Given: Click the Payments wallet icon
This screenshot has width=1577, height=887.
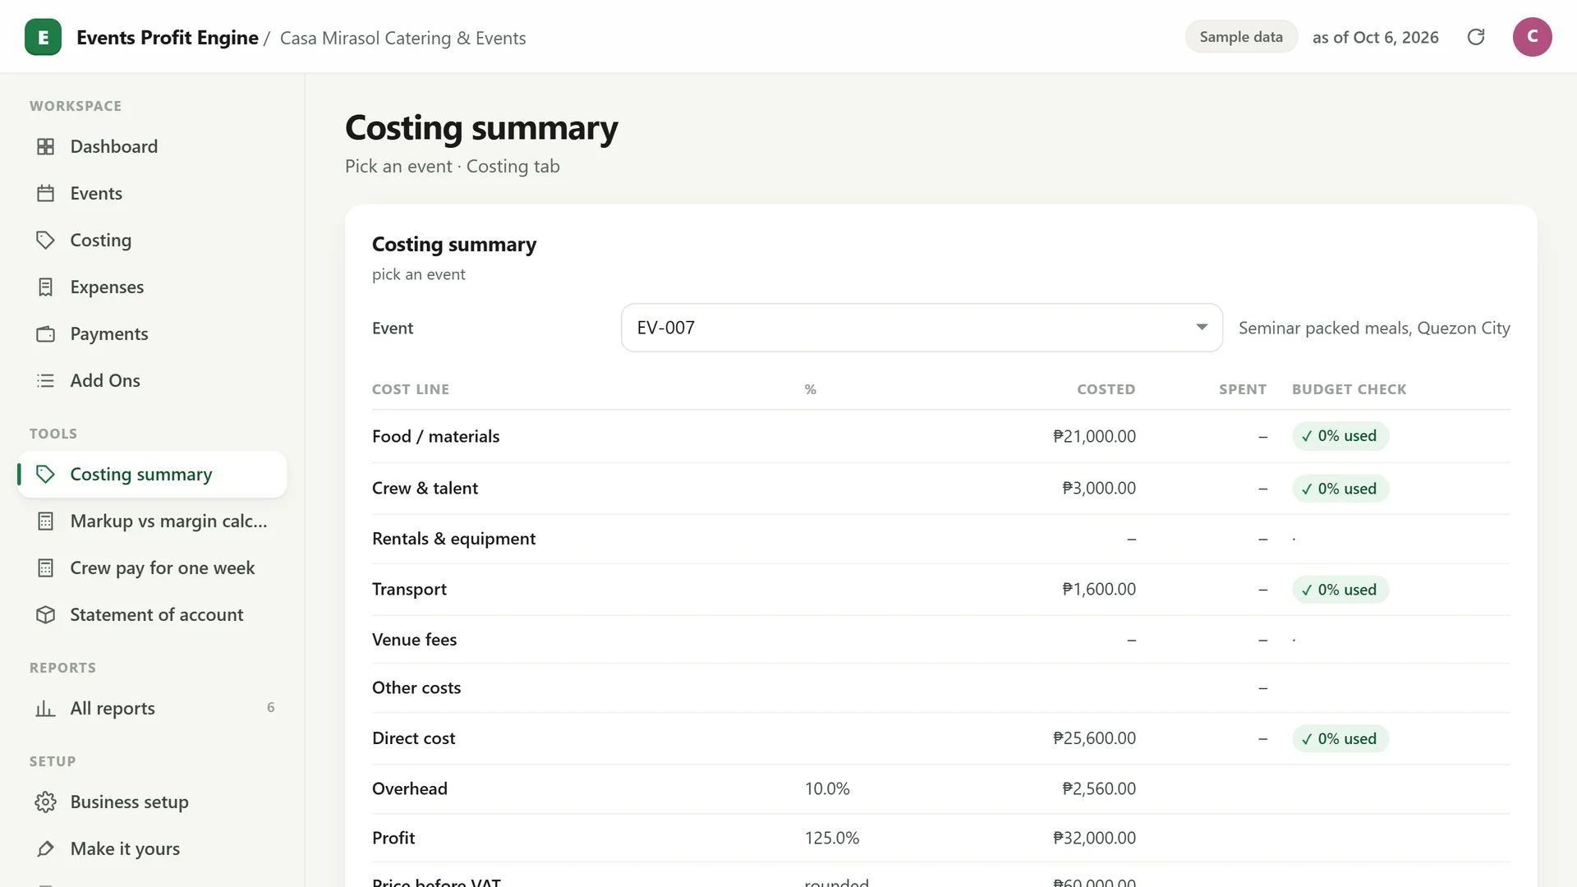Looking at the screenshot, I should click(x=46, y=333).
